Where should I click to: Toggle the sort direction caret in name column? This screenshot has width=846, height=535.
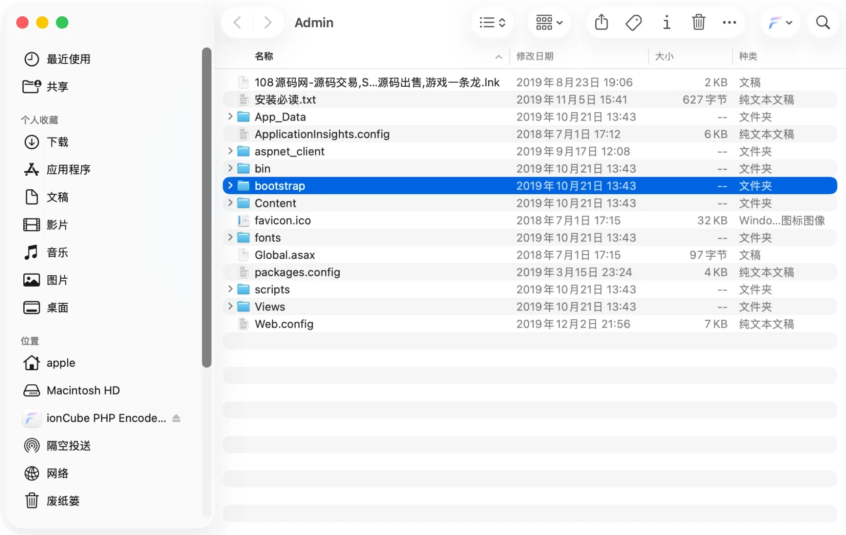pyautogui.click(x=498, y=57)
